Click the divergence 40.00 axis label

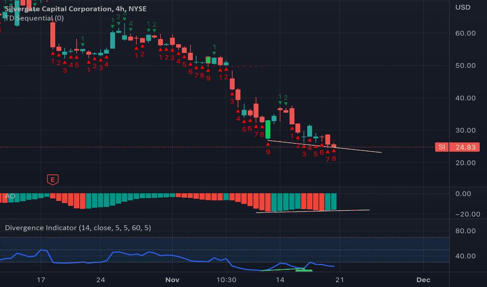465,256
